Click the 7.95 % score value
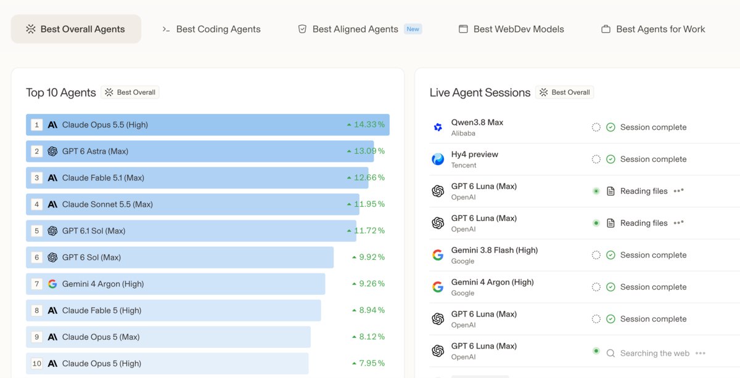Image resolution: width=740 pixels, height=378 pixels. (x=372, y=363)
